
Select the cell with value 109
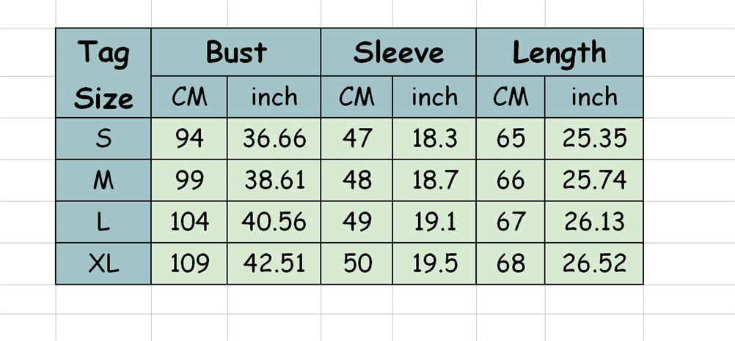click(x=189, y=263)
